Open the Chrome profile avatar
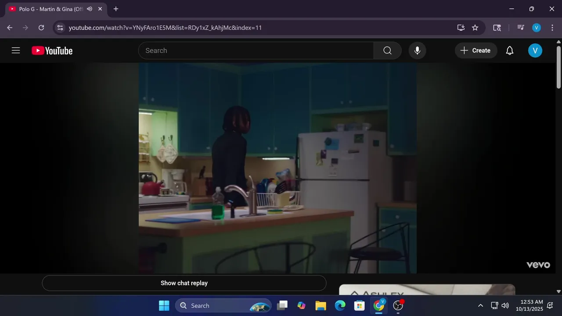 (x=537, y=28)
